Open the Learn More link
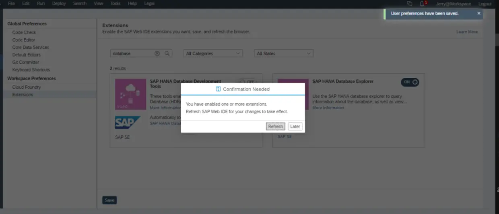This screenshot has width=499, height=214. click(x=467, y=32)
